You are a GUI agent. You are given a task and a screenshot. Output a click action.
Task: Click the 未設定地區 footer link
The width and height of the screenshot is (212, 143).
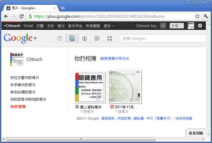[184, 118]
